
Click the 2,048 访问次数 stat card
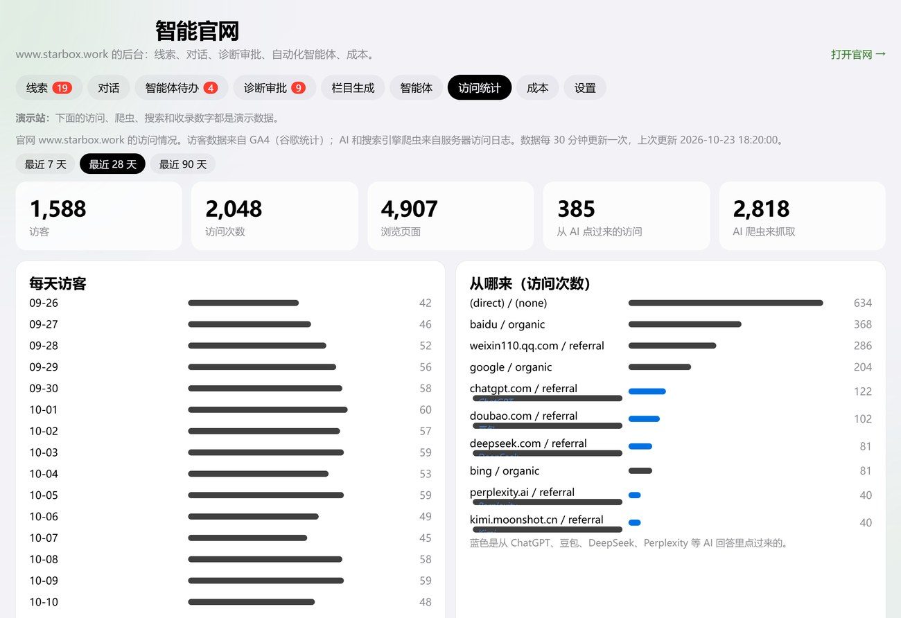274,216
